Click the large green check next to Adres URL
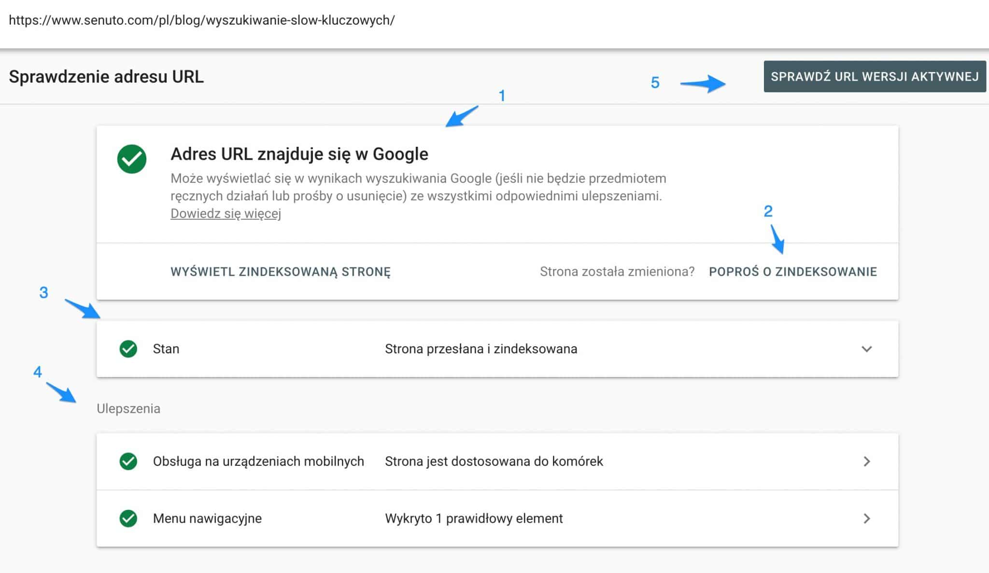This screenshot has width=989, height=573. (x=132, y=159)
